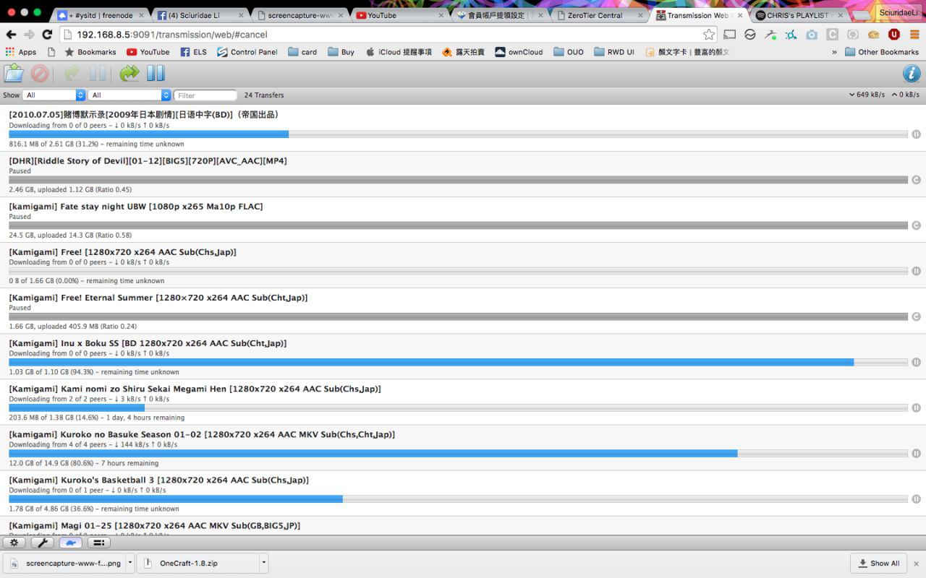Open the Control Panel bookmark
926x578 pixels.
coord(247,52)
